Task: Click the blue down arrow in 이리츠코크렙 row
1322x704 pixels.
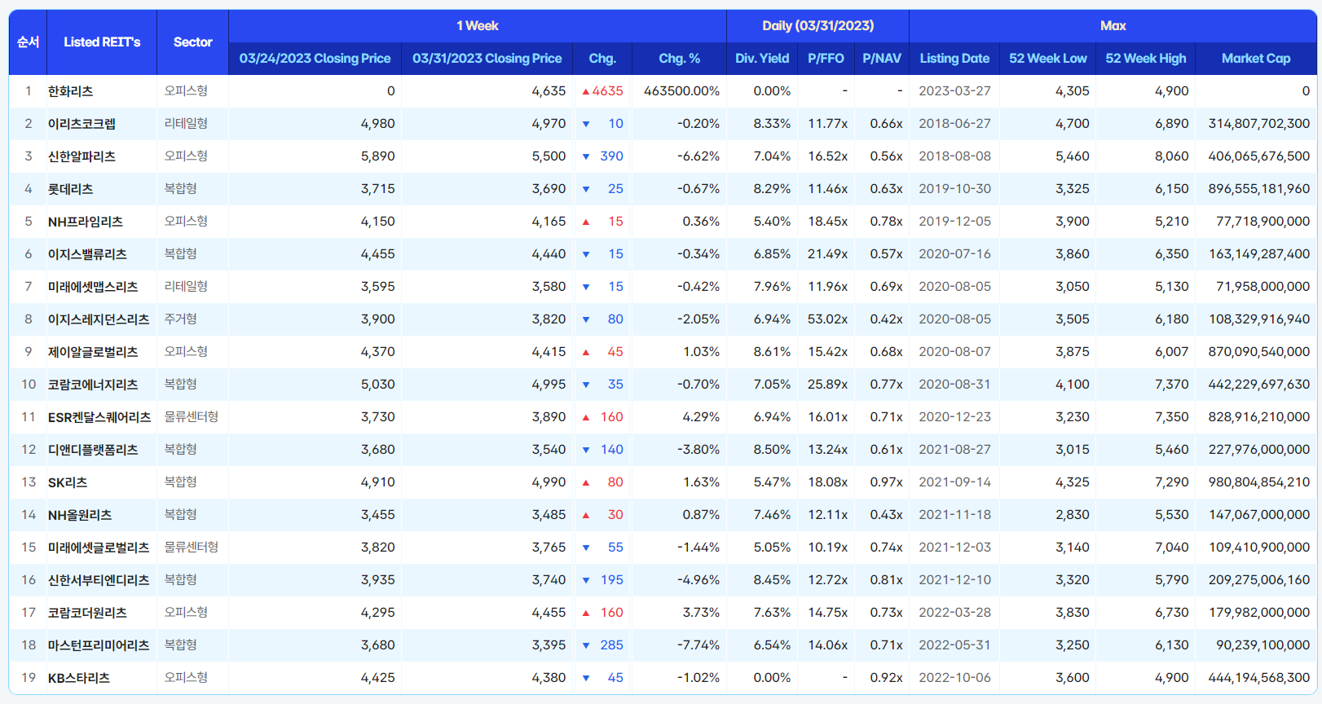Action: click(x=586, y=124)
